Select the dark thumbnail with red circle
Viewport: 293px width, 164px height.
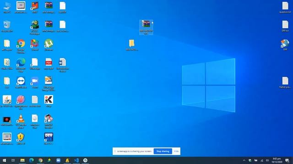[x=7, y=122]
